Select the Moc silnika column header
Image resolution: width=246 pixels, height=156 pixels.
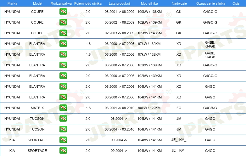click(x=149, y=3)
